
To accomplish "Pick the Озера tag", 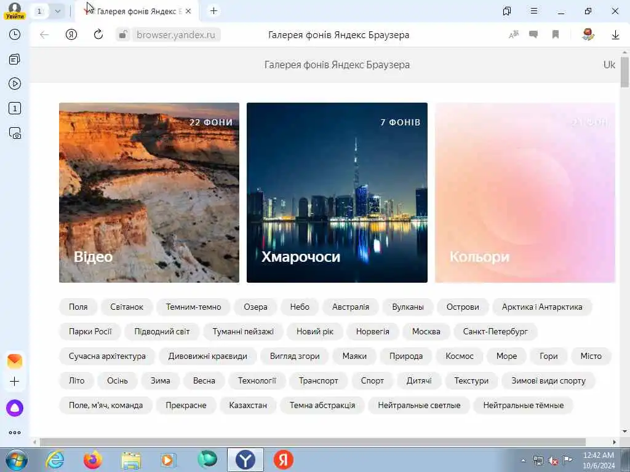I will tap(255, 307).
